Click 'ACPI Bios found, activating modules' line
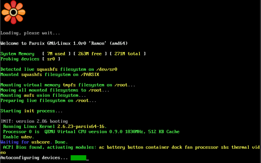This screenshot has width=261, height=163. tap(130, 150)
